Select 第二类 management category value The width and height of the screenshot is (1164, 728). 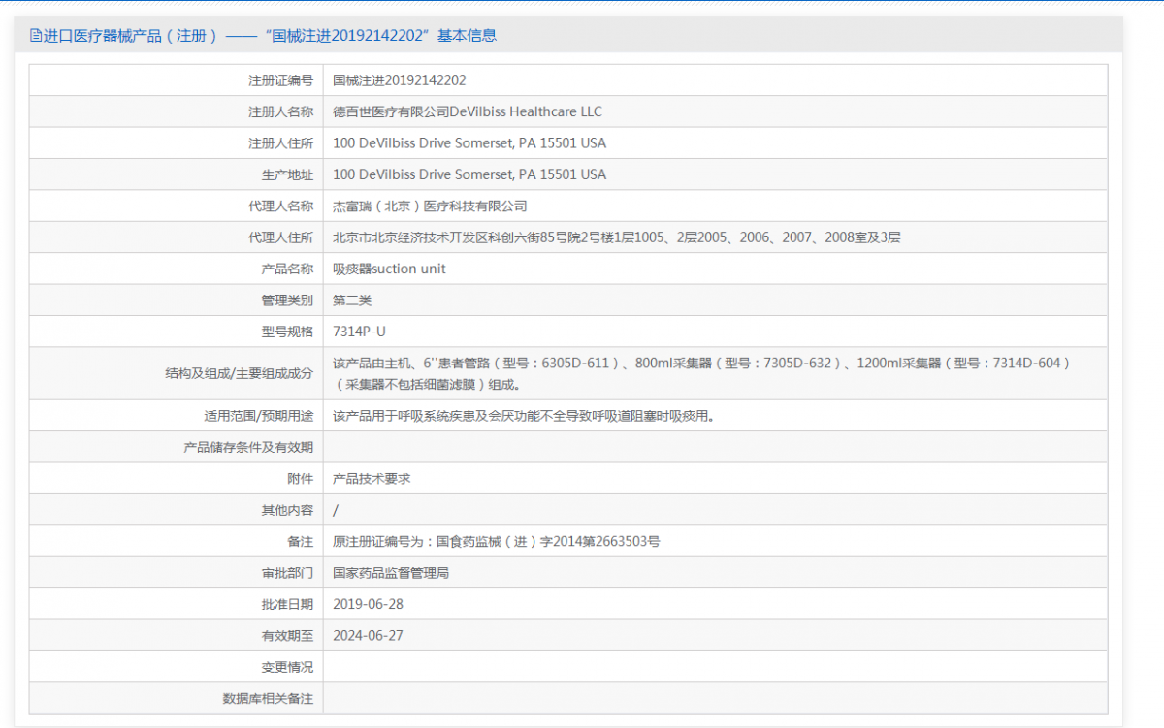(352, 301)
